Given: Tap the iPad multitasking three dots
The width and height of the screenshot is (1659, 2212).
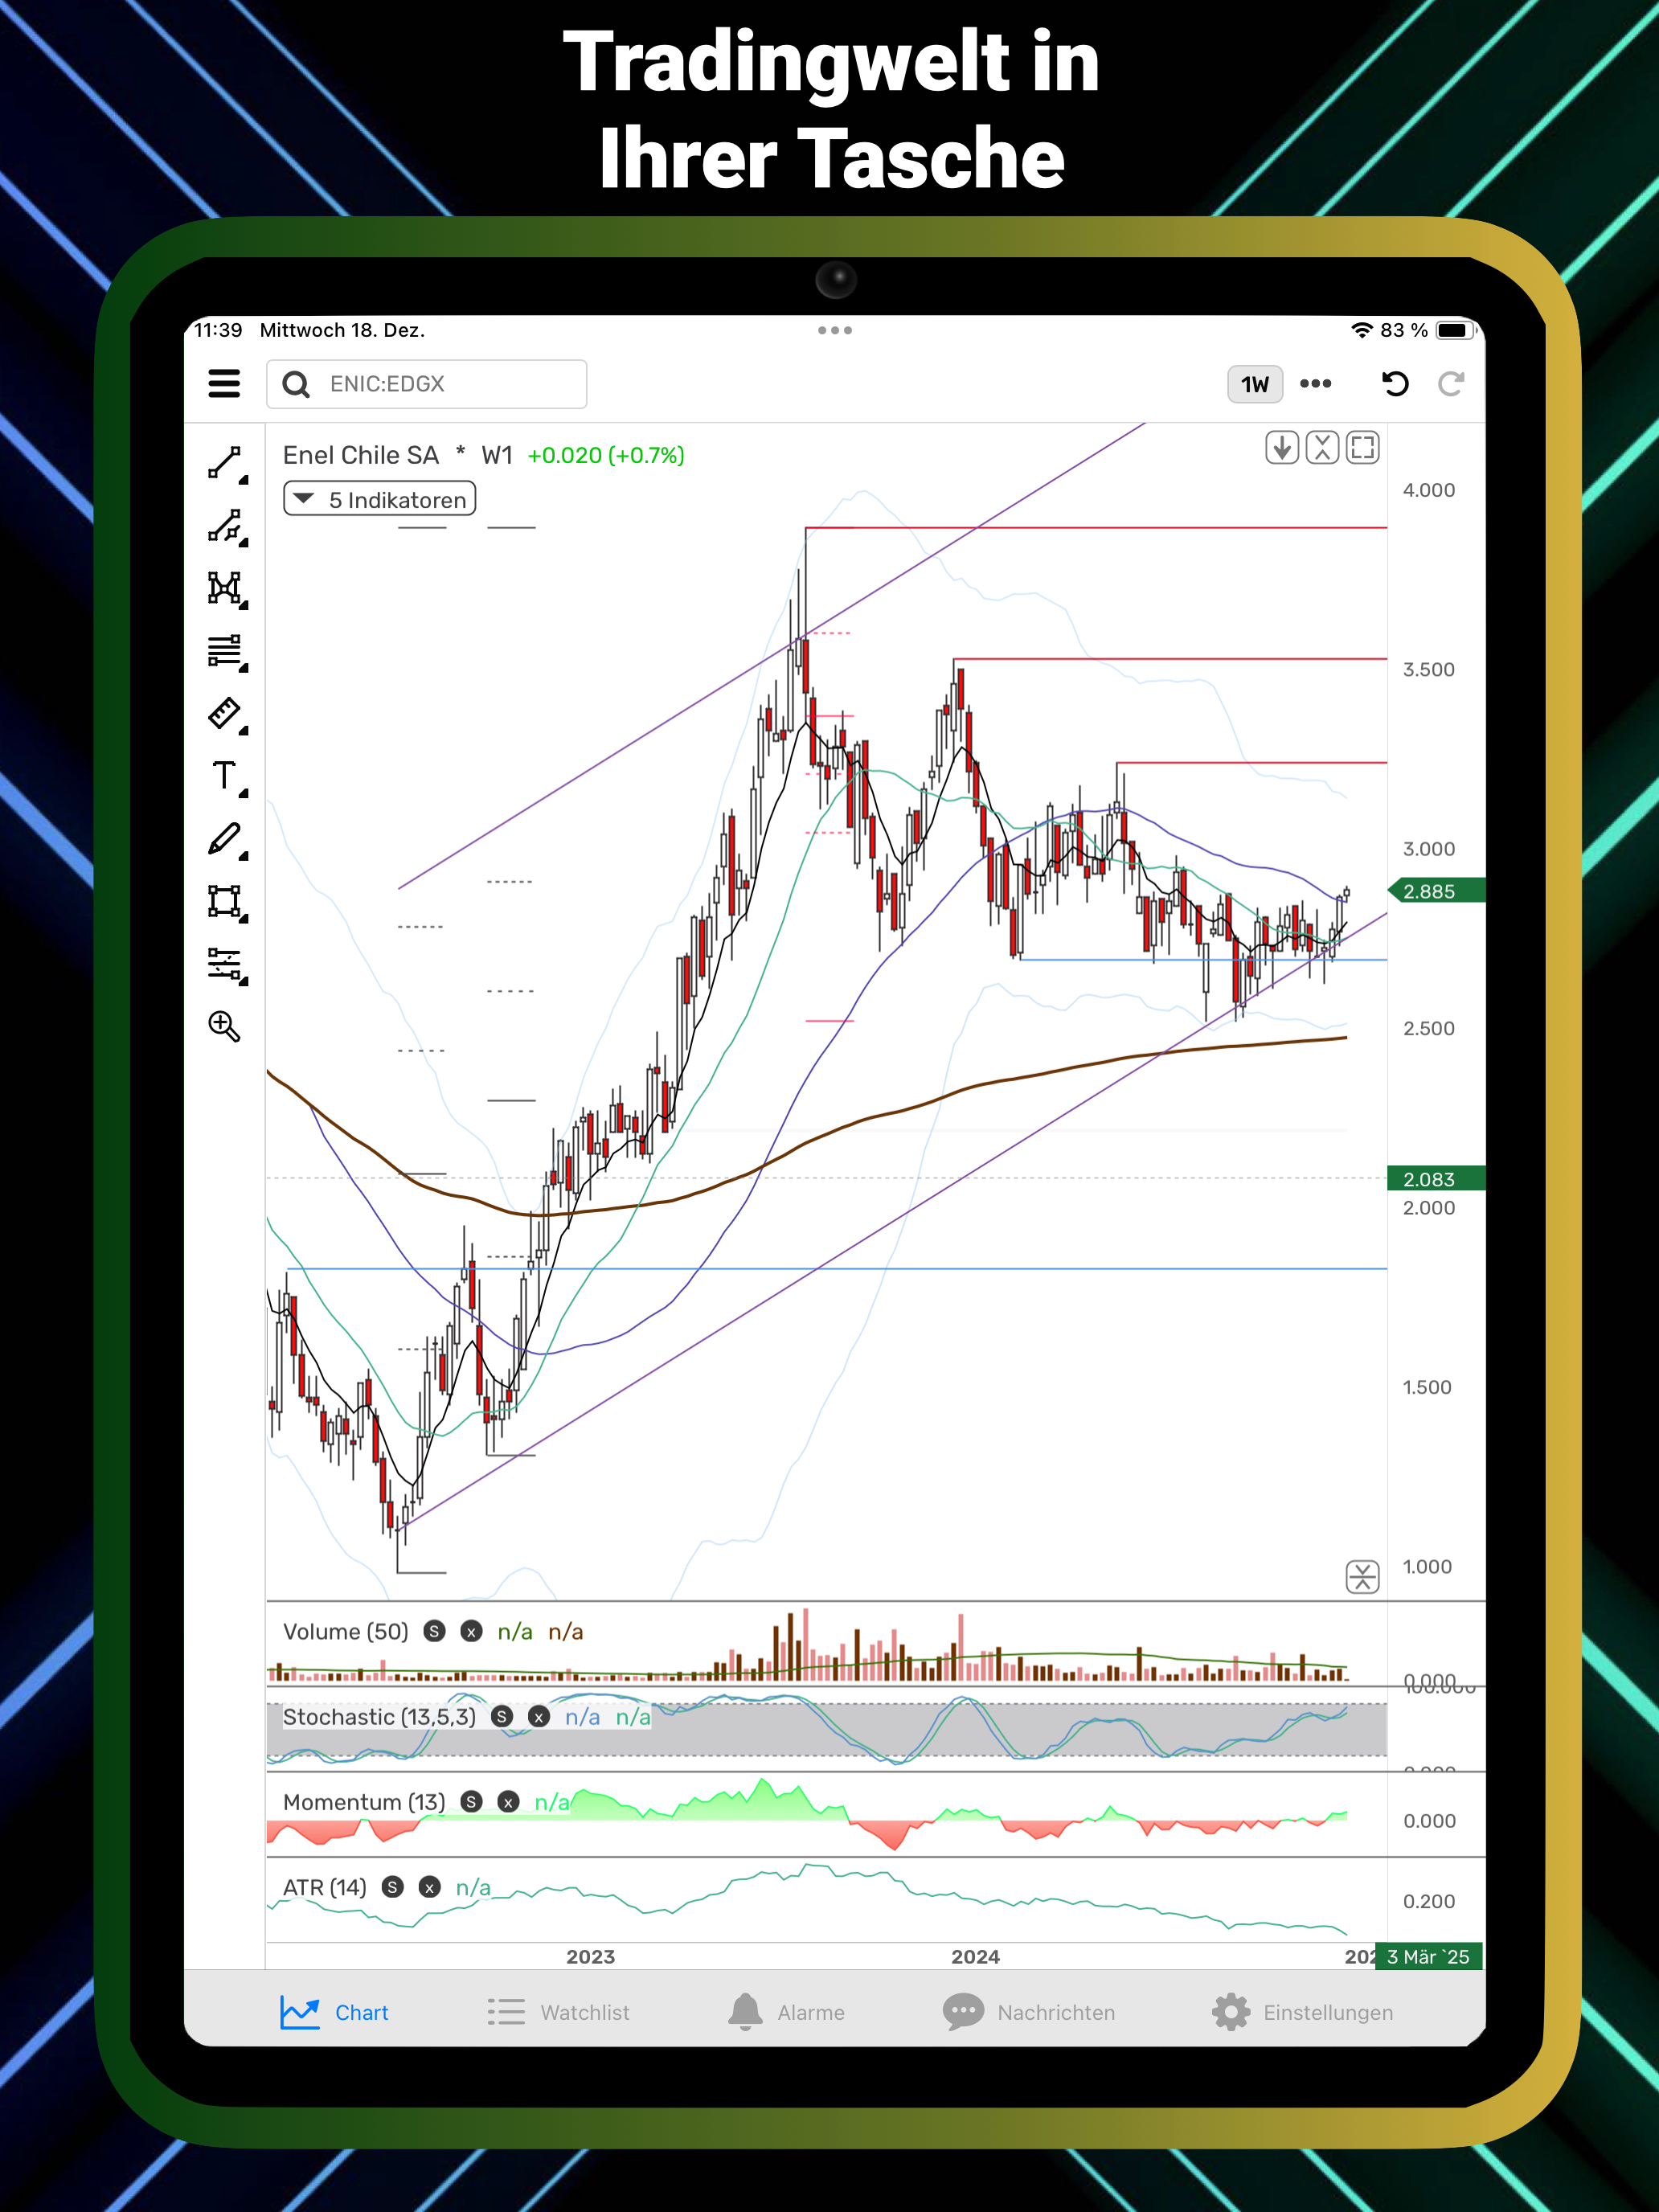Looking at the screenshot, I should (x=835, y=330).
